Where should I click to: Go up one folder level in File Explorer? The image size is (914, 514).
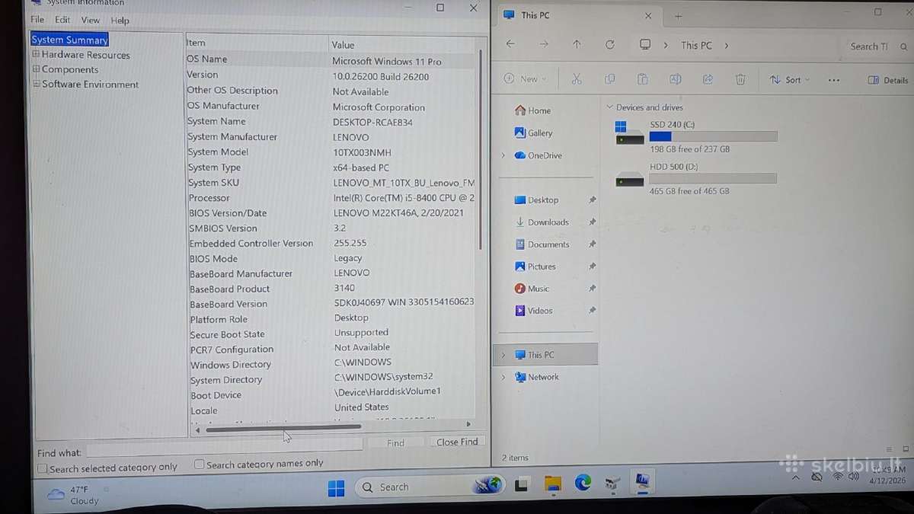[x=577, y=44]
